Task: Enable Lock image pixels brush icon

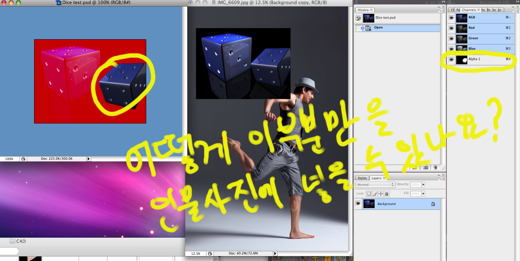Action: 375,194
